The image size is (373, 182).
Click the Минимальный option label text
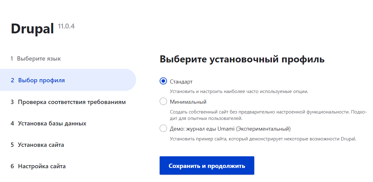188,102
